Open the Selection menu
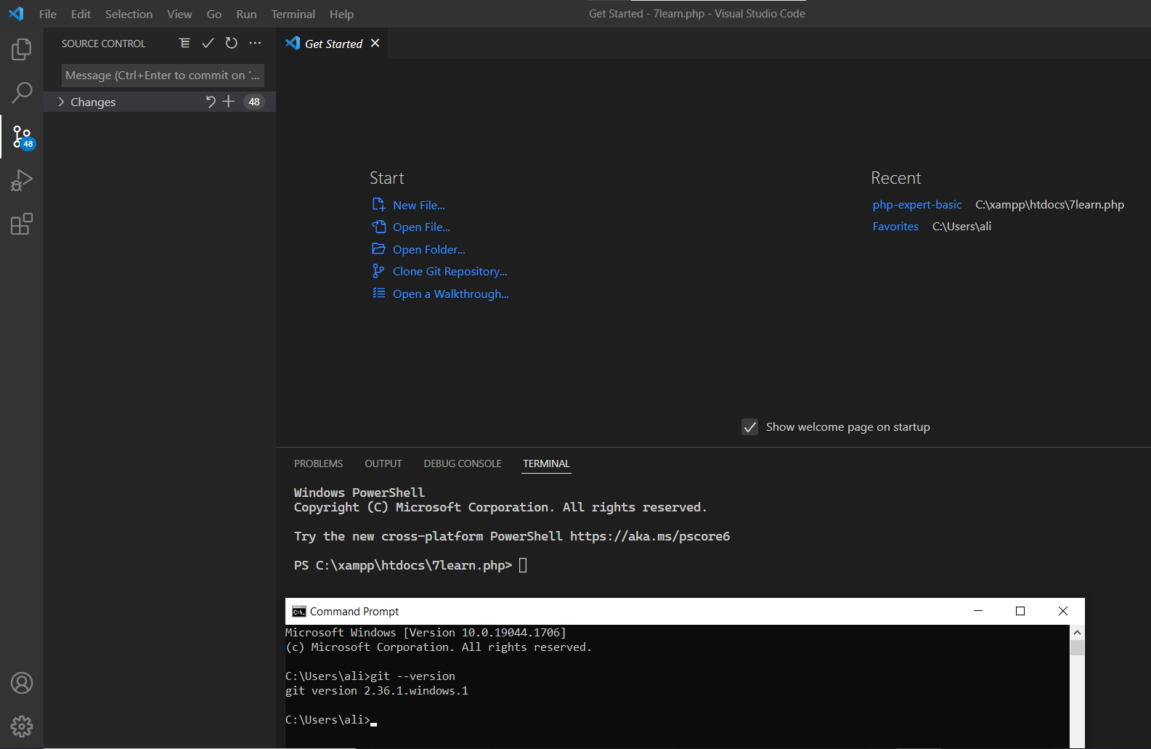 pos(129,14)
